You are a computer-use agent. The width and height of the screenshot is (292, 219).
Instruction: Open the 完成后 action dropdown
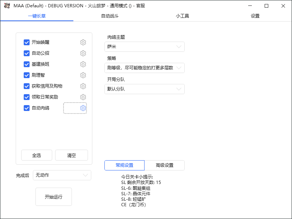tap(62, 175)
